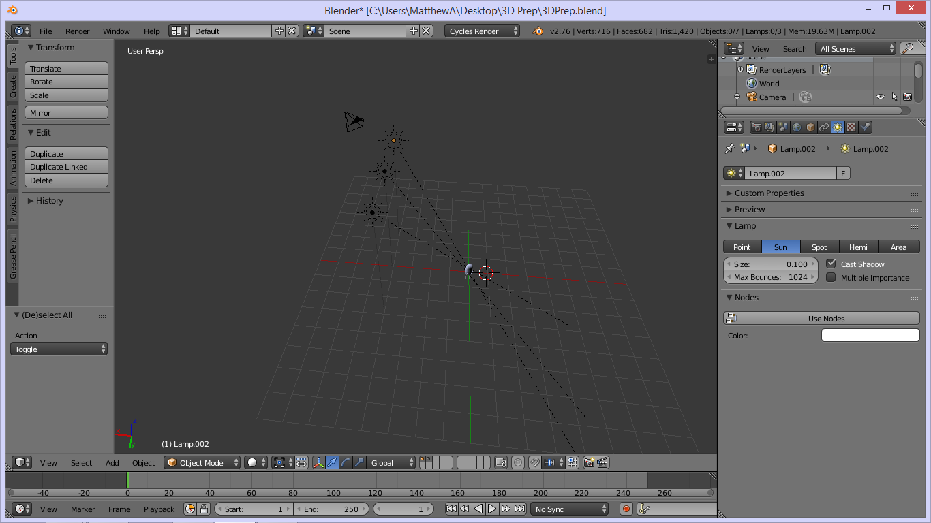Open the Global orientation dropdown
The image size is (931, 523).
tap(391, 462)
